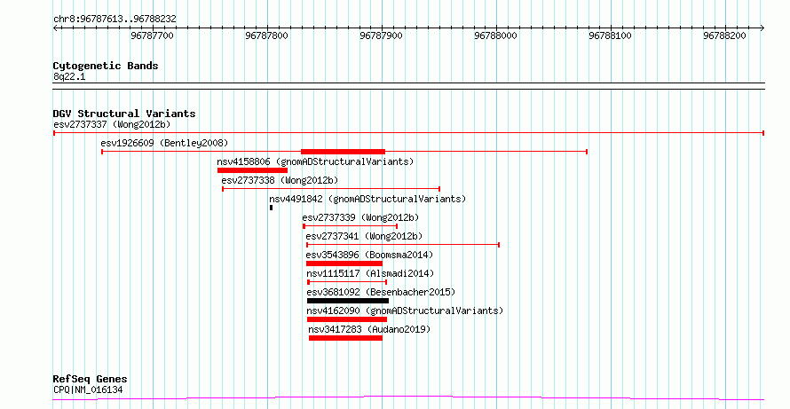Select the red bar under nsv3417283
Viewport: 790px width, 409px height.
pyautogui.click(x=345, y=338)
